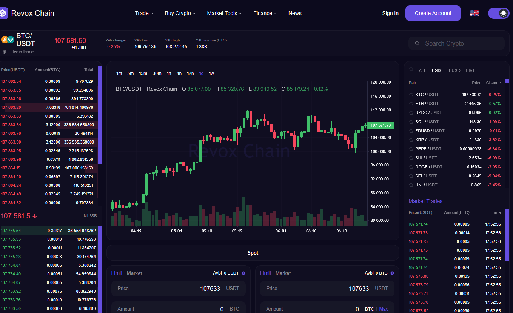The image size is (513, 313).
Task: Click the favorites star above pair list
Action: click(x=411, y=70)
